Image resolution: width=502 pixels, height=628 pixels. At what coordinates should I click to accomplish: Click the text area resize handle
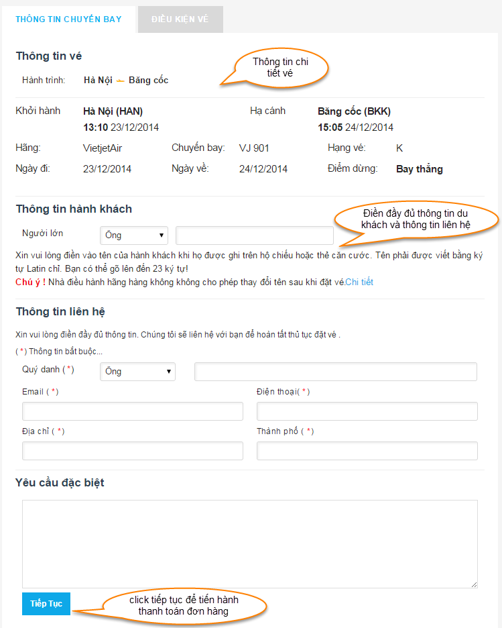tap(474, 585)
